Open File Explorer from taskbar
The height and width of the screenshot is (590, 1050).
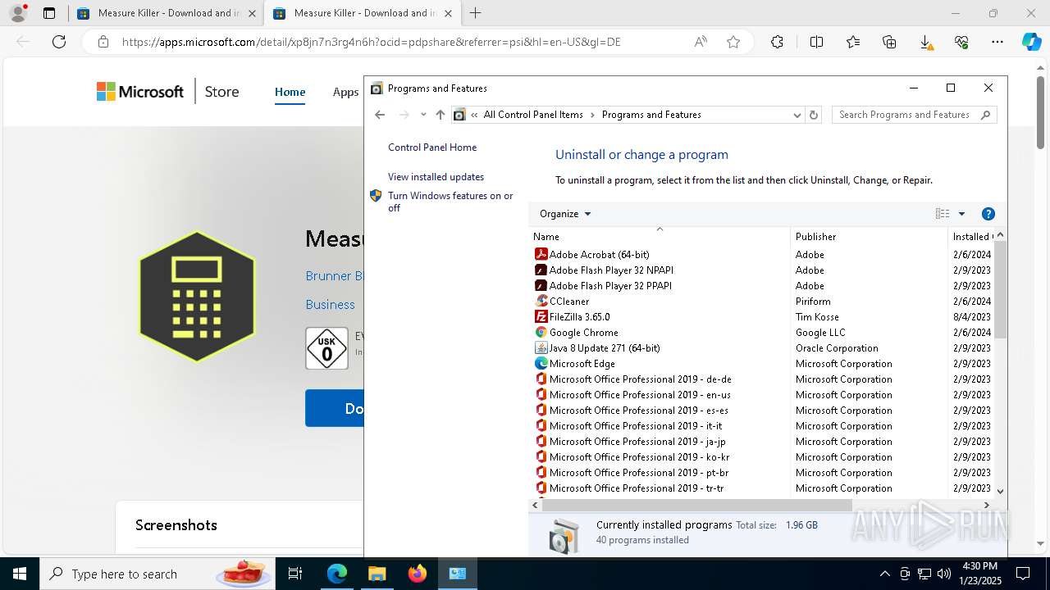pos(377,574)
